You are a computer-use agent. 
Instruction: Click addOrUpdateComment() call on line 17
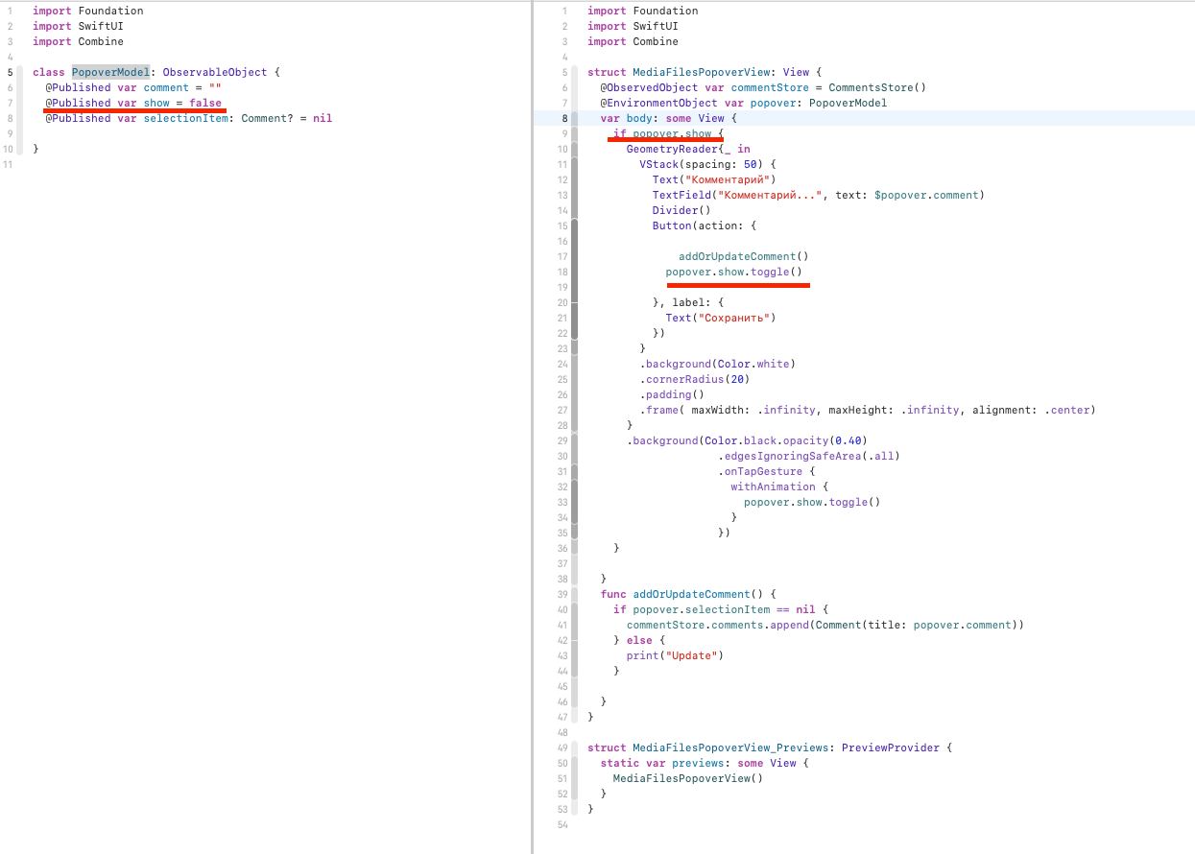[x=744, y=256]
